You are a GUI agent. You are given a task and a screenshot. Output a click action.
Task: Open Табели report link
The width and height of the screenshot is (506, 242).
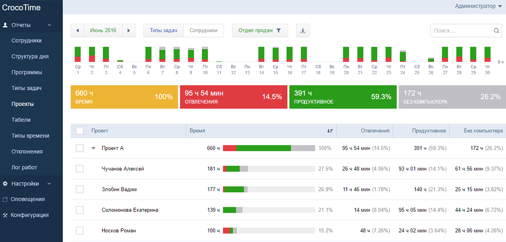[x=21, y=120]
